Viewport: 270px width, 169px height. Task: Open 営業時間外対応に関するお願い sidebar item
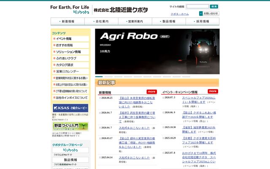pos(70,78)
